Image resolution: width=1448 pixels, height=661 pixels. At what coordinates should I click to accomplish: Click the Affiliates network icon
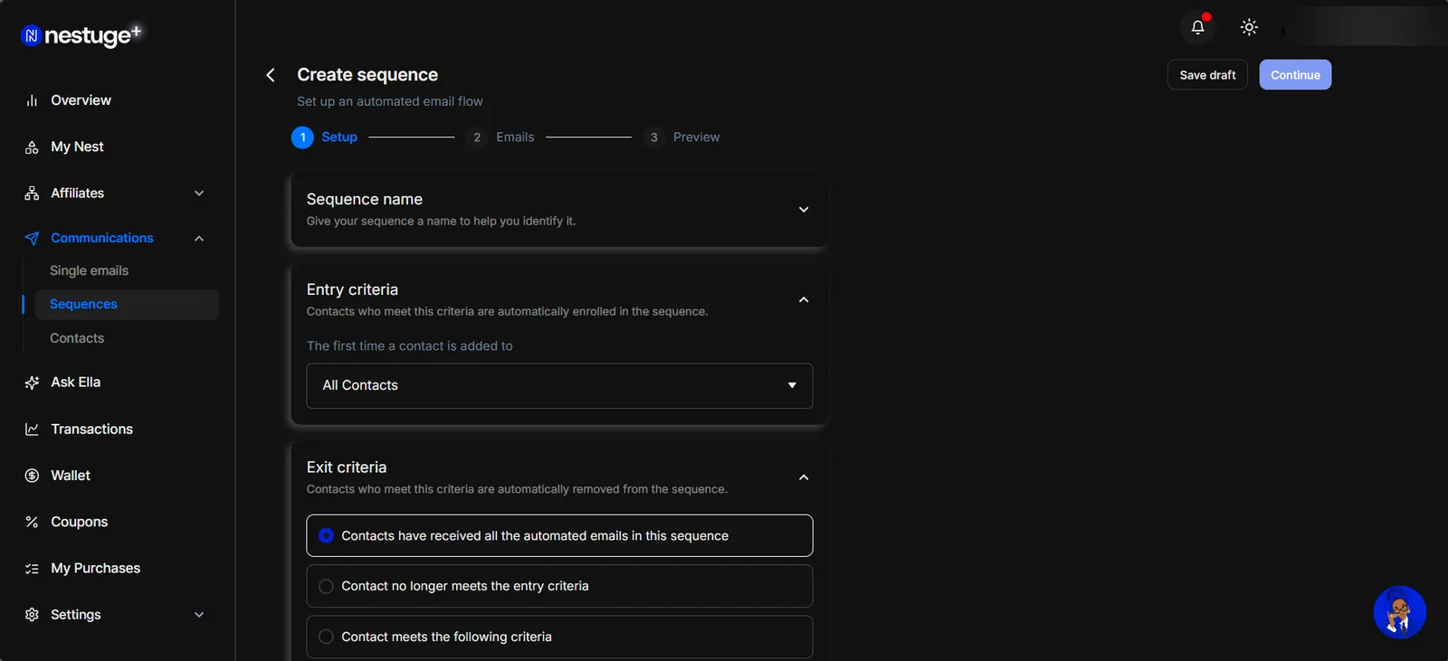32,194
